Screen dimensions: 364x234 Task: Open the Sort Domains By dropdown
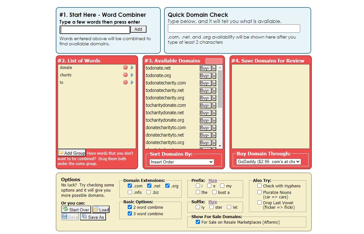[182, 162]
